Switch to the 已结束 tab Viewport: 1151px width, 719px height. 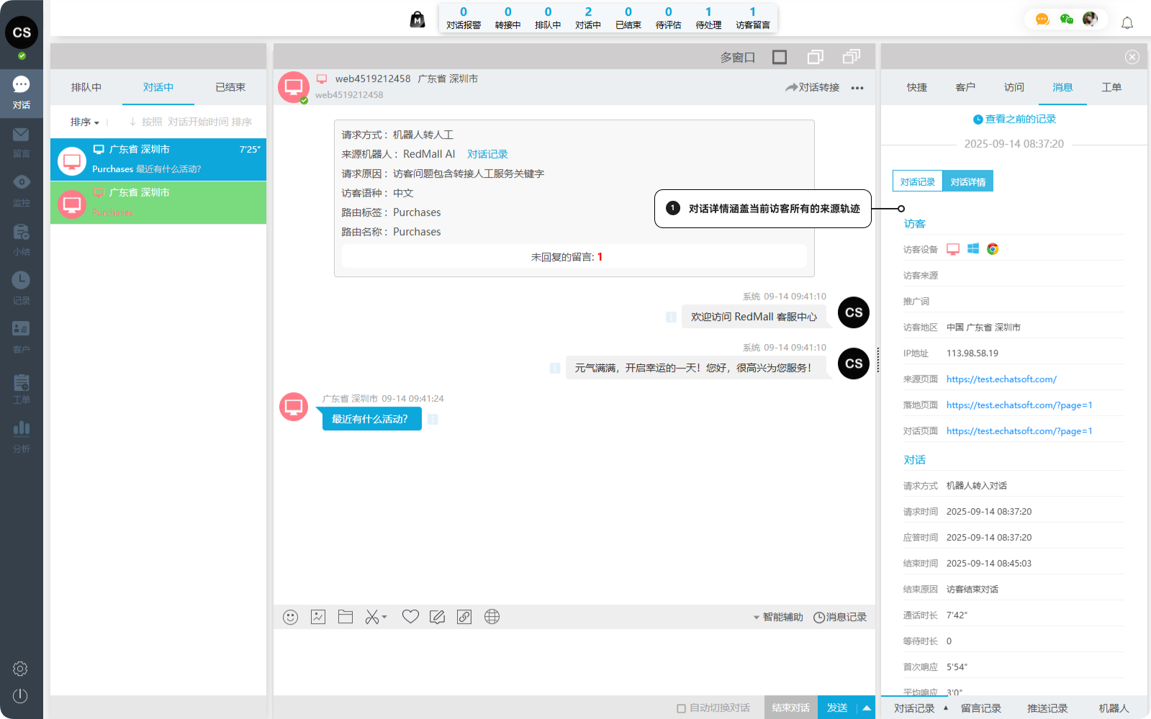[x=230, y=87]
